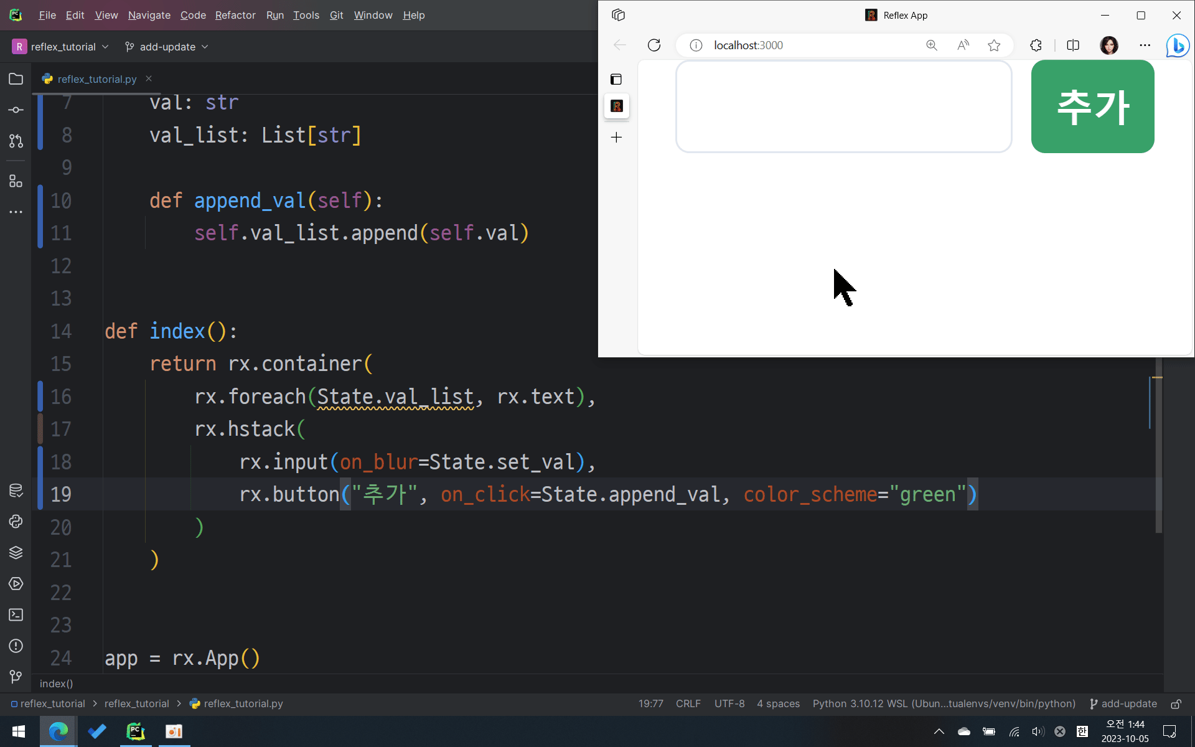Screen dimensions: 1195x747
Task: Open the Problems tool window icon
Action: tap(16, 646)
